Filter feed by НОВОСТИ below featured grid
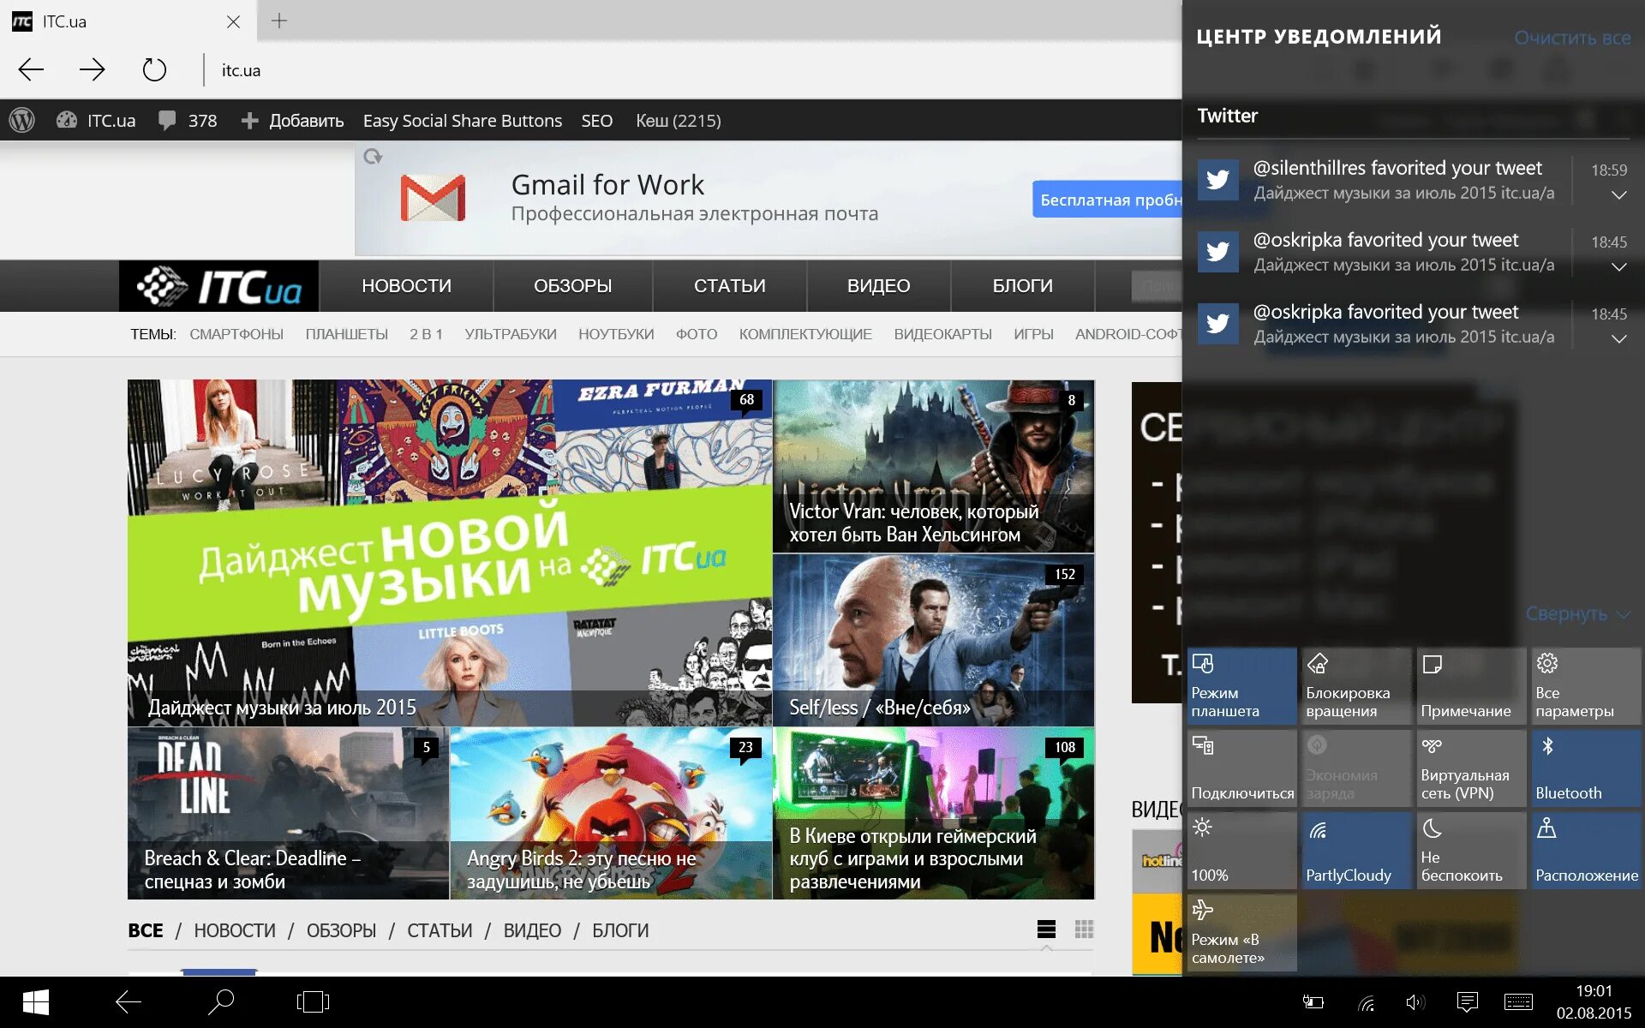Image resolution: width=1645 pixels, height=1028 pixels. point(235,930)
